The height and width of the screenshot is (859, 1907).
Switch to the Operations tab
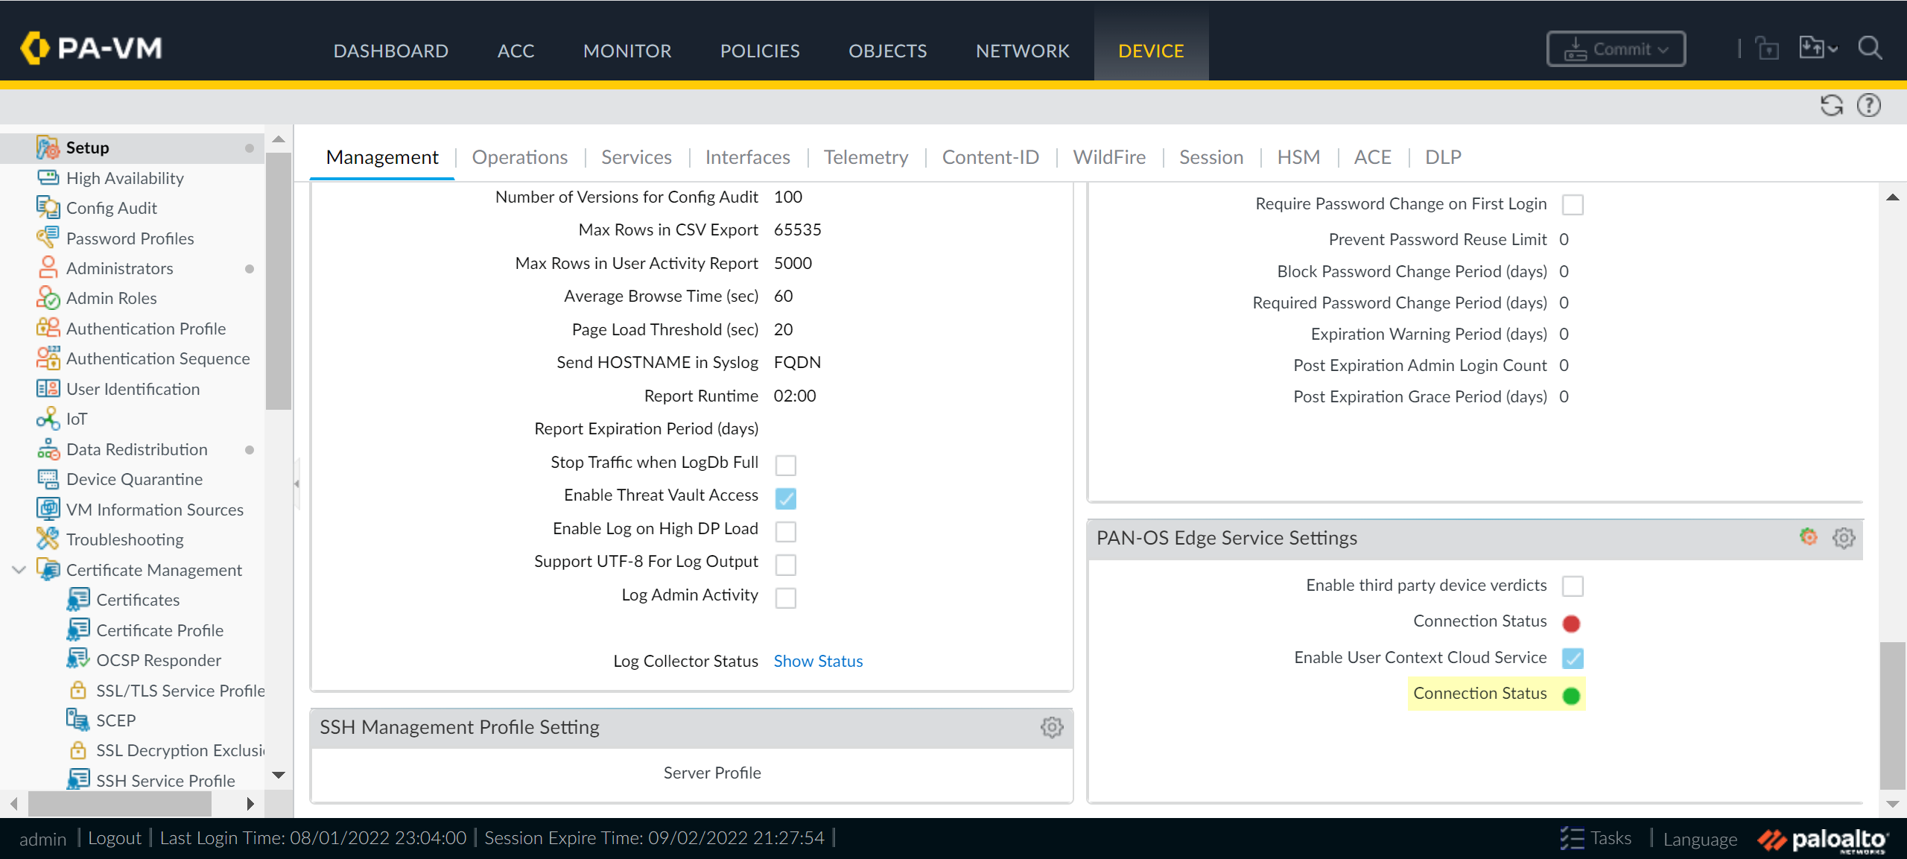coord(519,157)
